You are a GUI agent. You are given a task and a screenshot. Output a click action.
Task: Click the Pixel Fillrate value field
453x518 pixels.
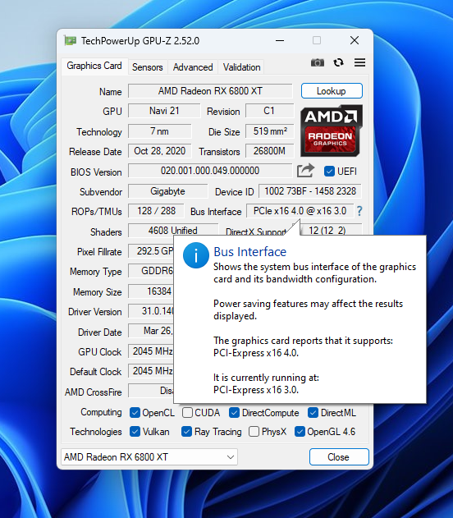(x=151, y=251)
